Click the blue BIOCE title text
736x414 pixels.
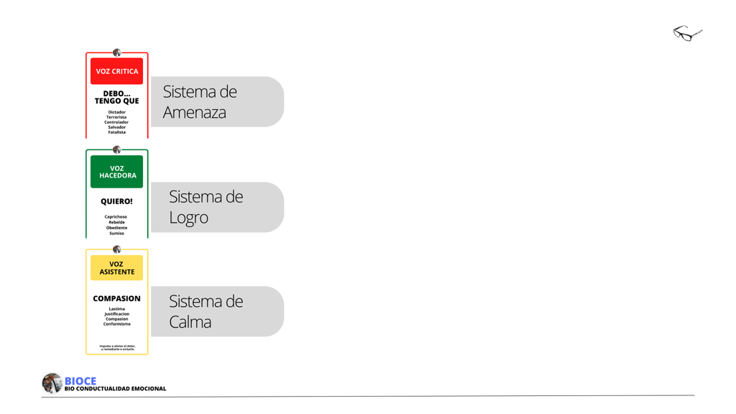click(x=80, y=381)
